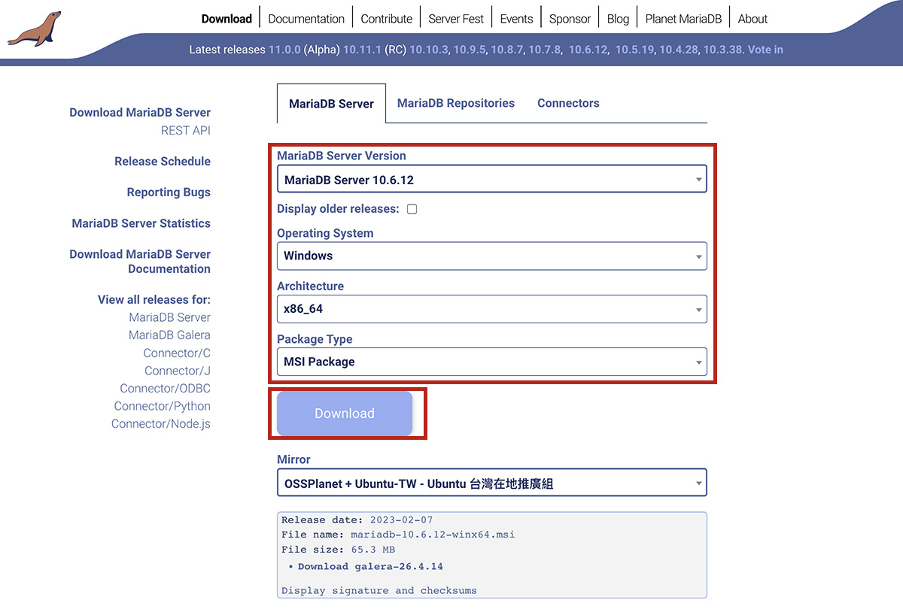Open the Planet MariaDB menu item
The image size is (903, 612).
(683, 19)
